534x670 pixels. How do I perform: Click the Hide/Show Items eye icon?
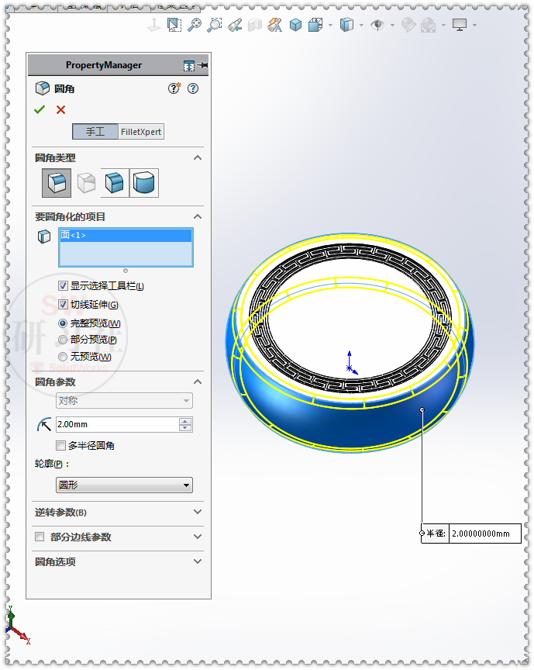point(377,26)
